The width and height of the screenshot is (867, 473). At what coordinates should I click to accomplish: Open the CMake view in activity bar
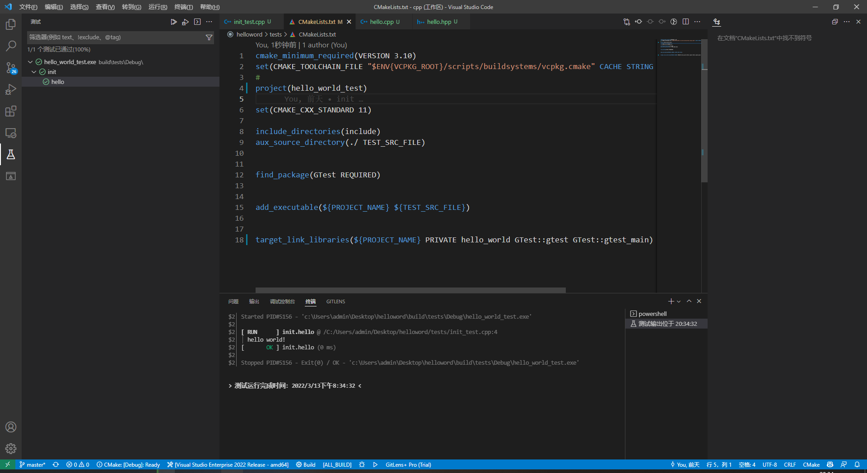click(x=11, y=176)
